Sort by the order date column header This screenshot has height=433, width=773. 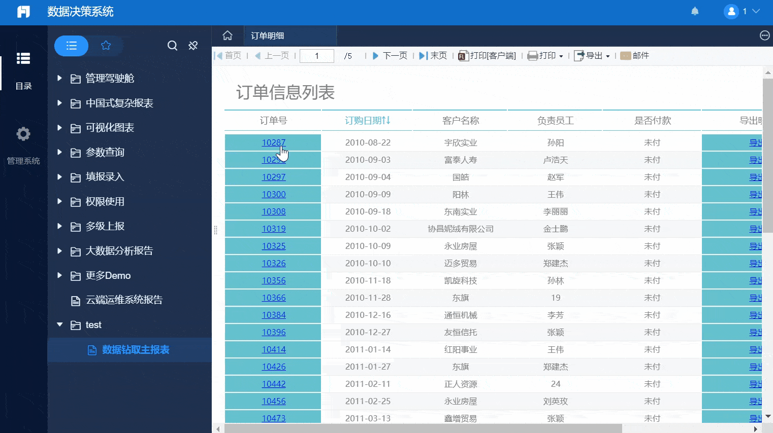click(367, 121)
